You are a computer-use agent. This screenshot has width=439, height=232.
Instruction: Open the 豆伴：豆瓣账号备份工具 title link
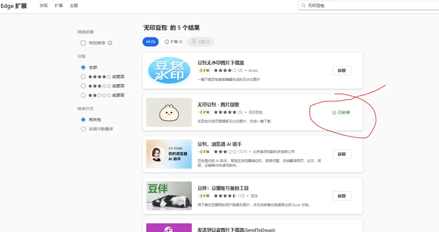[x=223, y=188]
